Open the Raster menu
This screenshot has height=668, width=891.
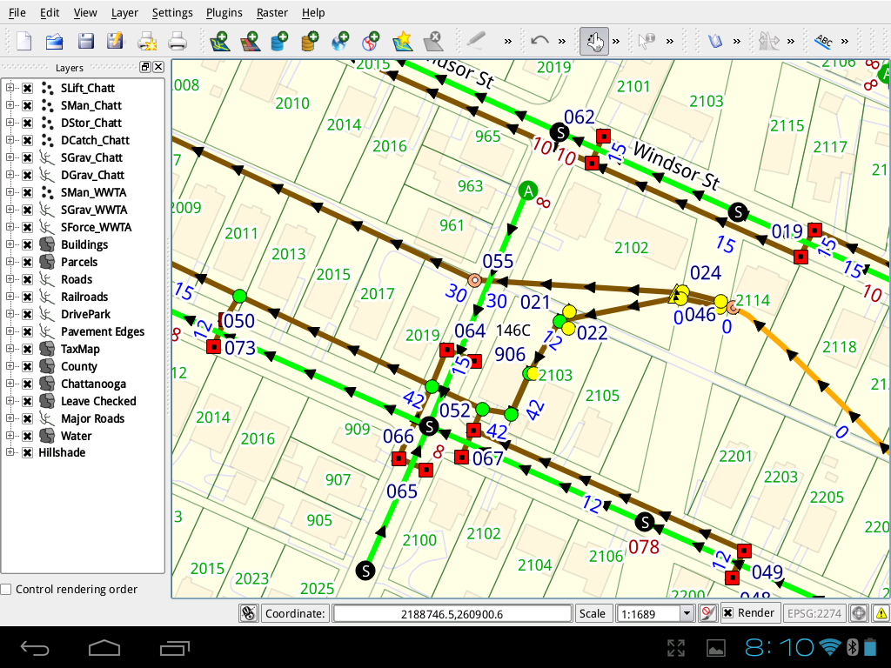tap(272, 12)
